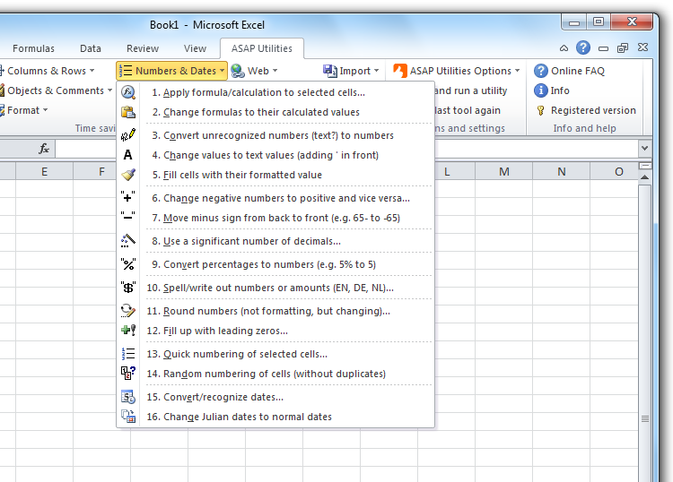Select Change Julian dates to normal dates
This screenshot has height=482, width=673.
click(x=275, y=417)
